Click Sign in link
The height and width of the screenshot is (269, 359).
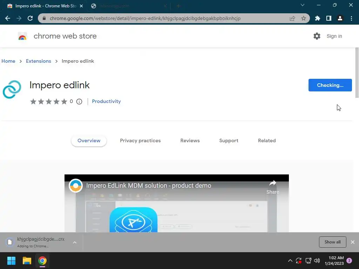point(334,36)
